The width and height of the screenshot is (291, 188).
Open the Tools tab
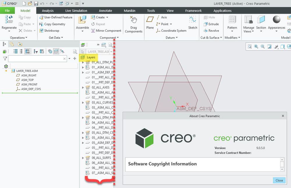[x=151, y=10]
